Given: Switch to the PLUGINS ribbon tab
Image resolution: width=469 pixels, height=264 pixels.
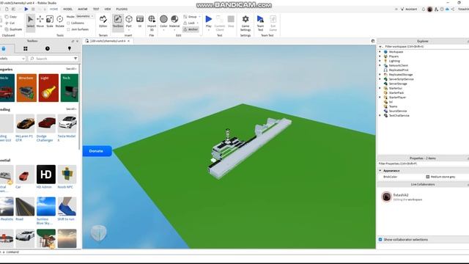Looking at the screenshot, I should coord(122,10).
